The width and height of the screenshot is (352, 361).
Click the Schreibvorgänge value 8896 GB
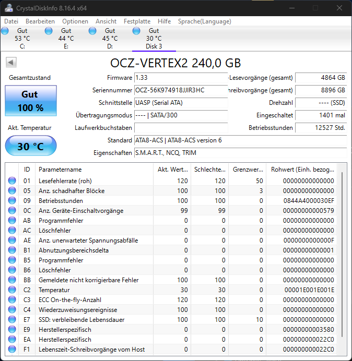click(321, 90)
